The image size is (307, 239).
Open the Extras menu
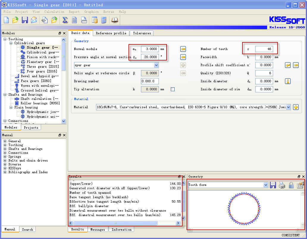coord(109,12)
